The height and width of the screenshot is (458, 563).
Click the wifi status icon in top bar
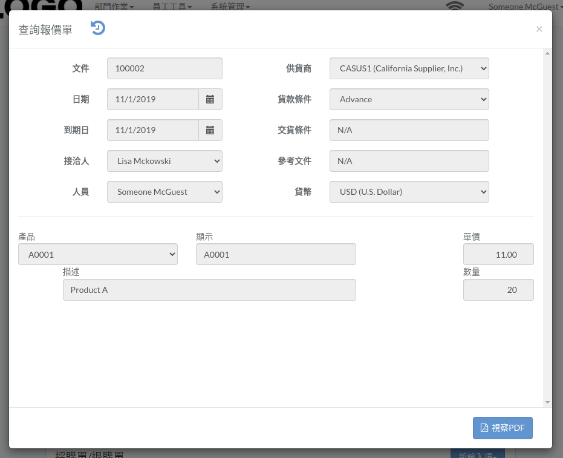455,5
